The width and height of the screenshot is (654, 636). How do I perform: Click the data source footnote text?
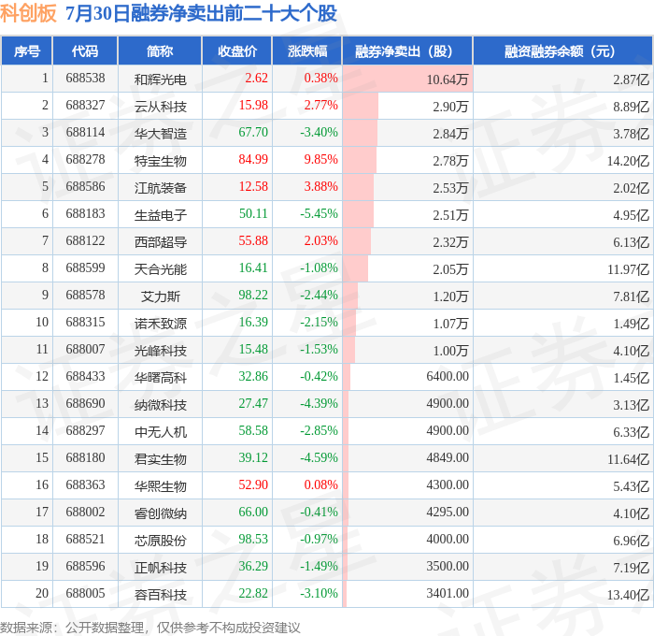click(150, 628)
